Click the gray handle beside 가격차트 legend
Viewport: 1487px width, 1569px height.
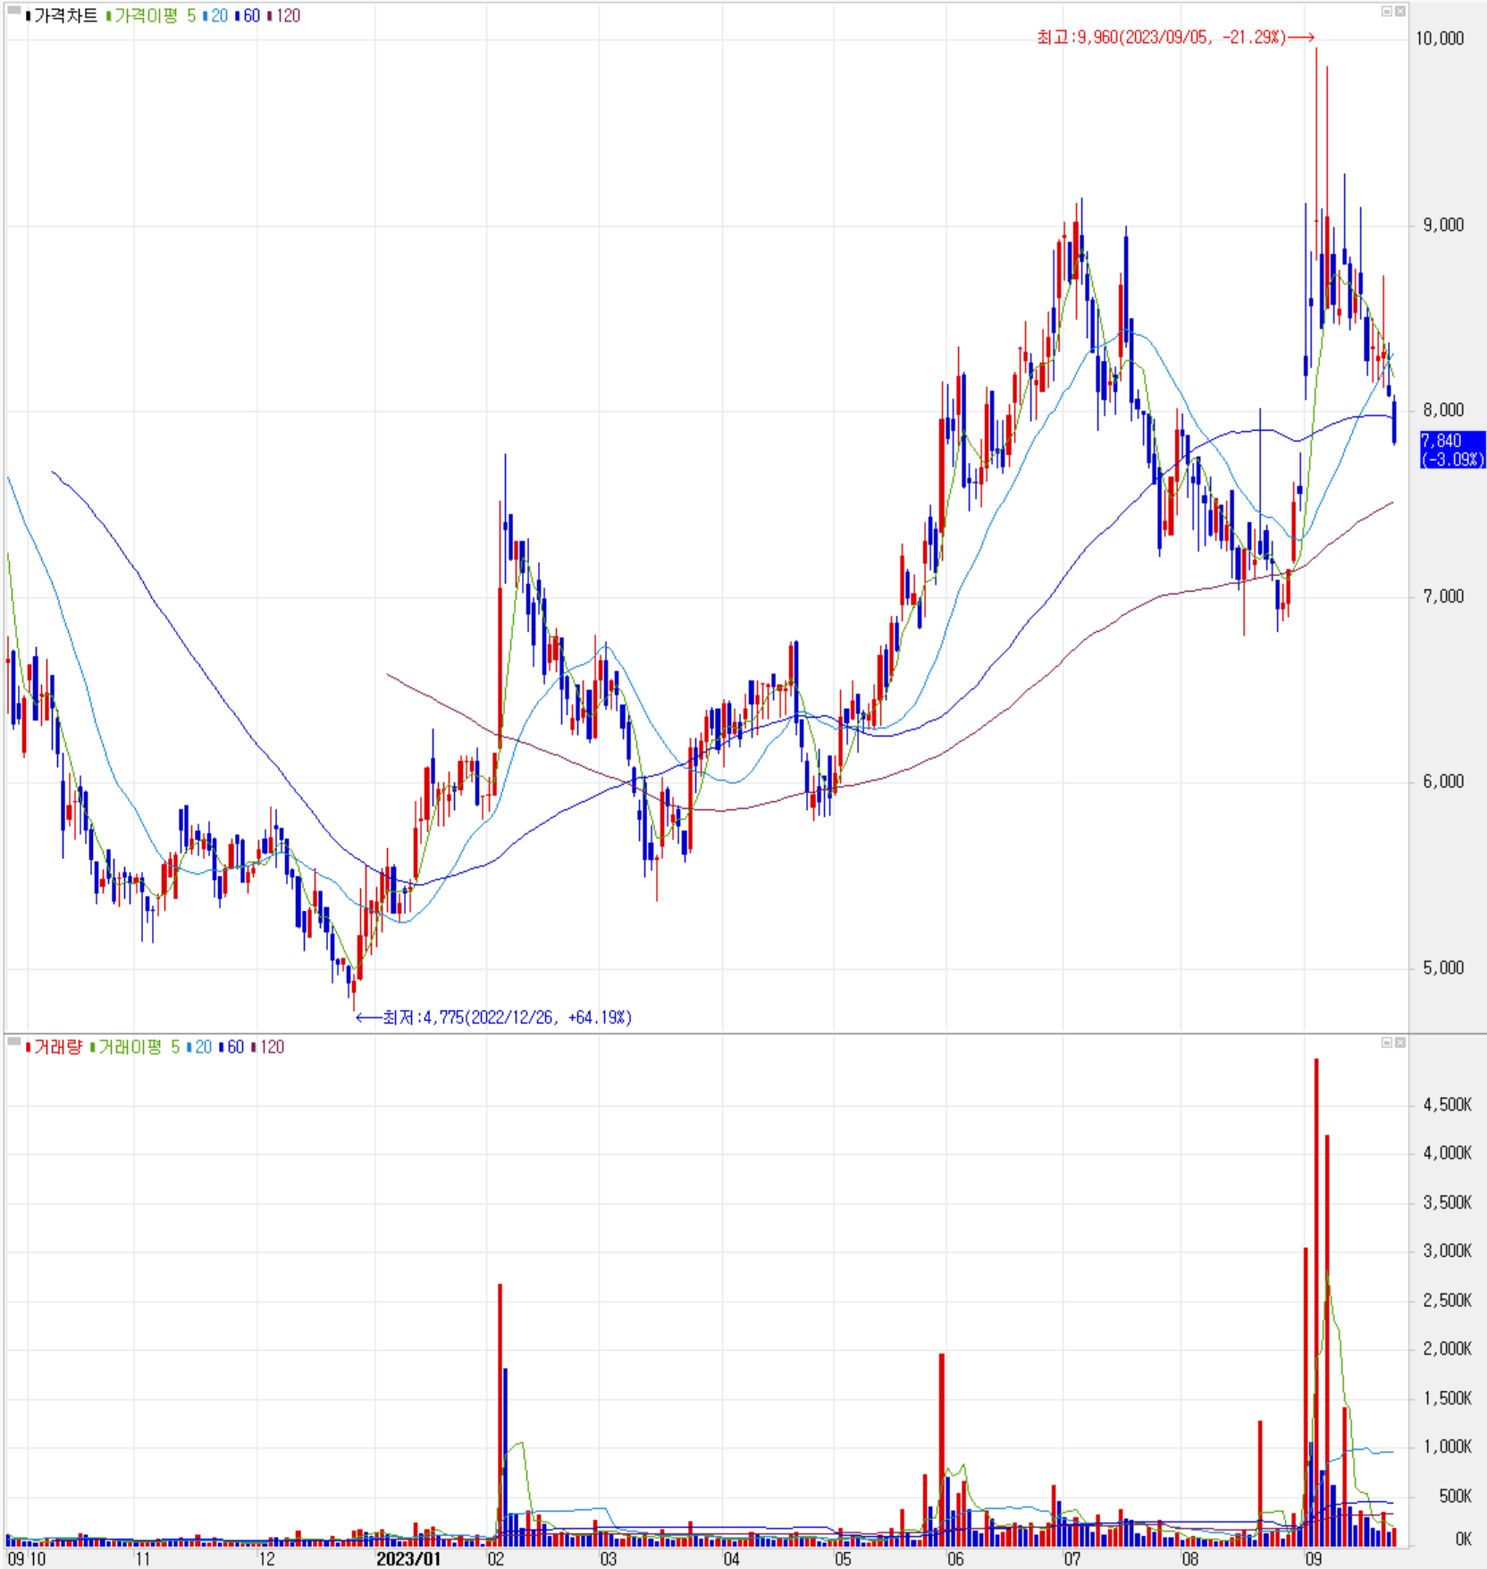pyautogui.click(x=13, y=11)
